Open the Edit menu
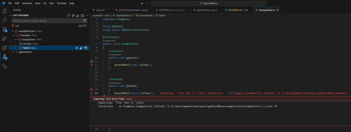Image resolution: width=351 pixels, height=132 pixels. tap(17, 3)
